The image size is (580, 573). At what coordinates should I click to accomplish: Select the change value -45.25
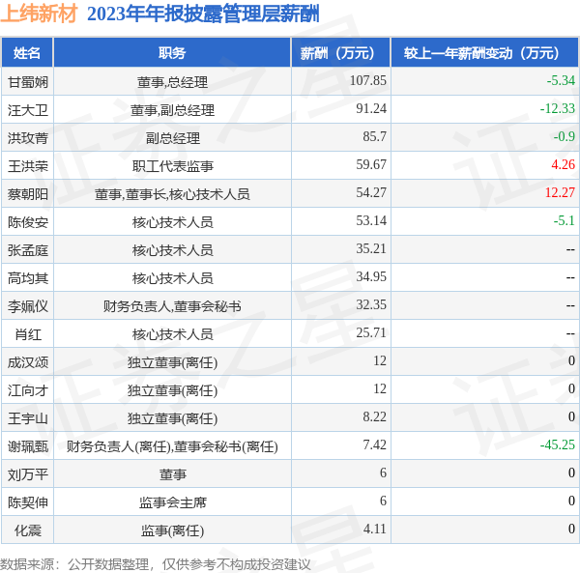557,445
